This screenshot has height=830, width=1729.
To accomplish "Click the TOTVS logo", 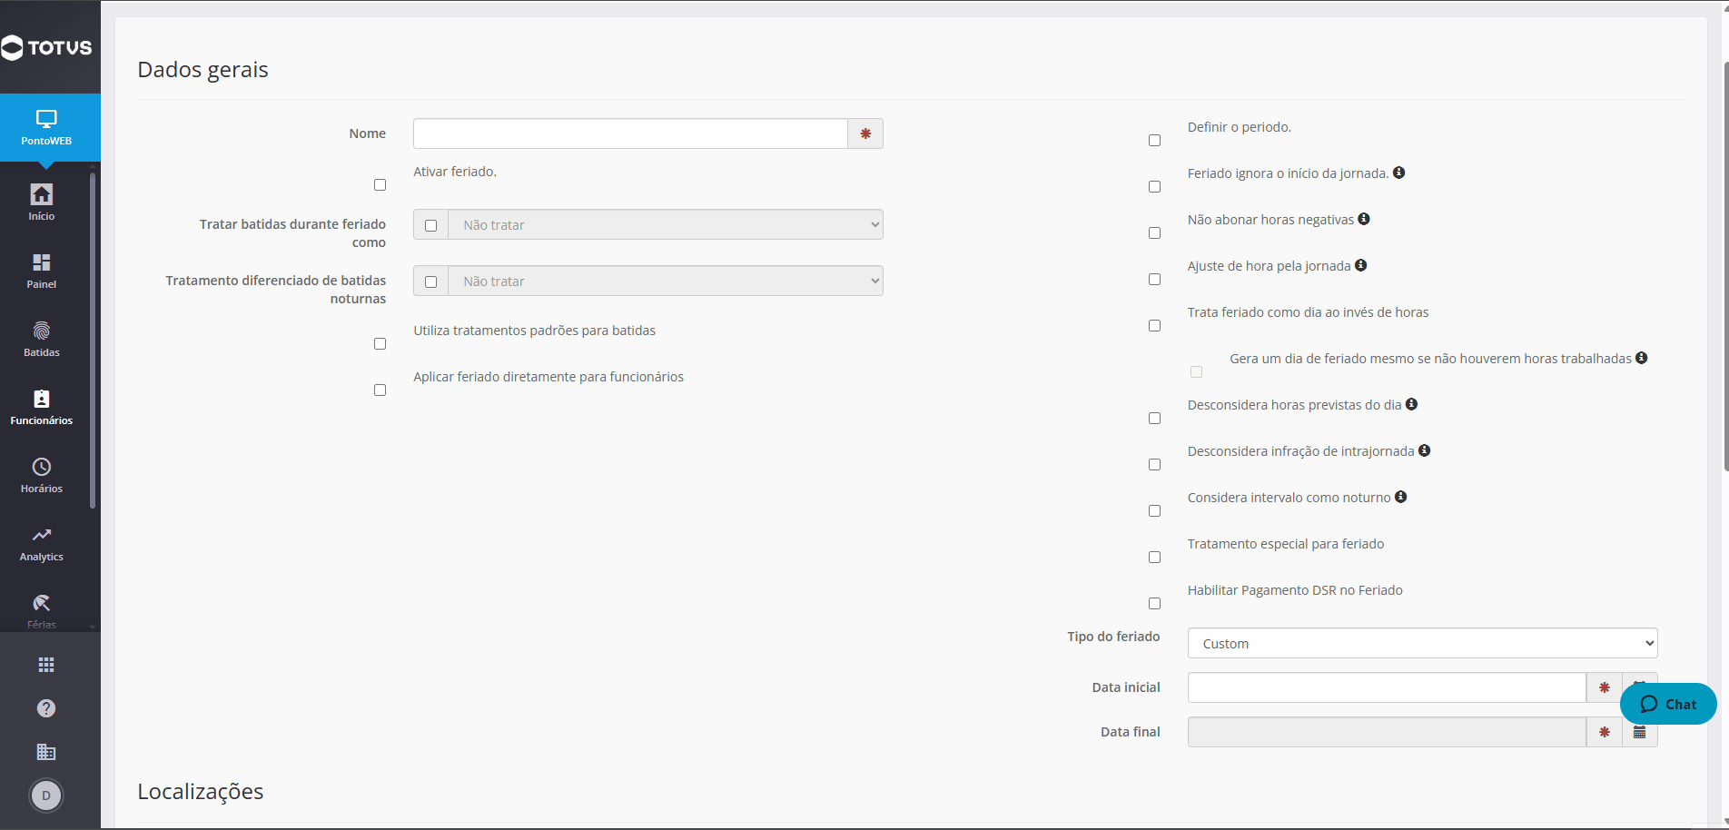I will (46, 47).
